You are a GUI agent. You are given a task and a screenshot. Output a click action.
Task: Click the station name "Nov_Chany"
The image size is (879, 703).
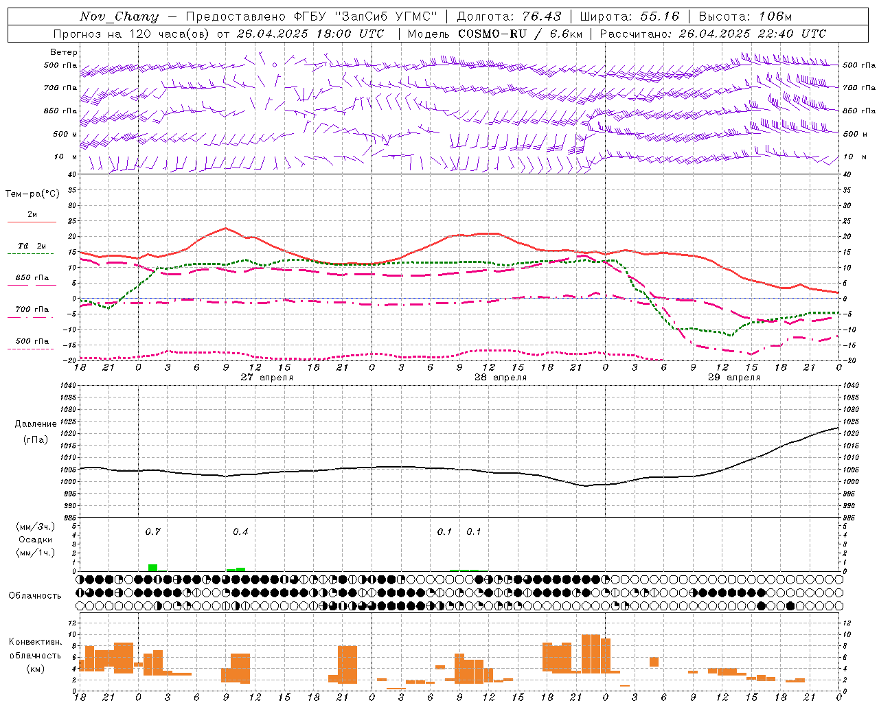pyautogui.click(x=119, y=16)
